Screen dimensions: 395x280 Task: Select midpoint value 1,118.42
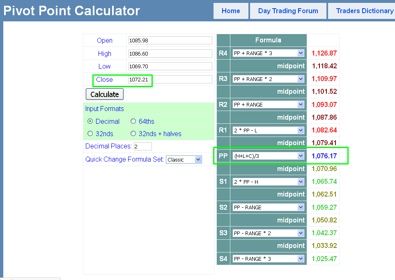(x=324, y=66)
